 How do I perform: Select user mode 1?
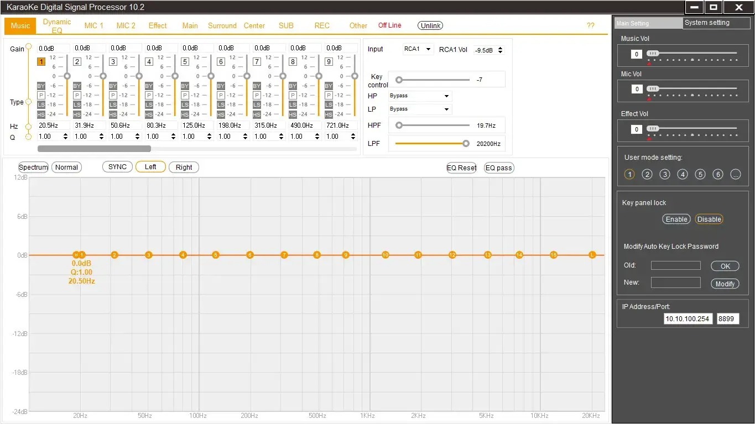point(629,174)
